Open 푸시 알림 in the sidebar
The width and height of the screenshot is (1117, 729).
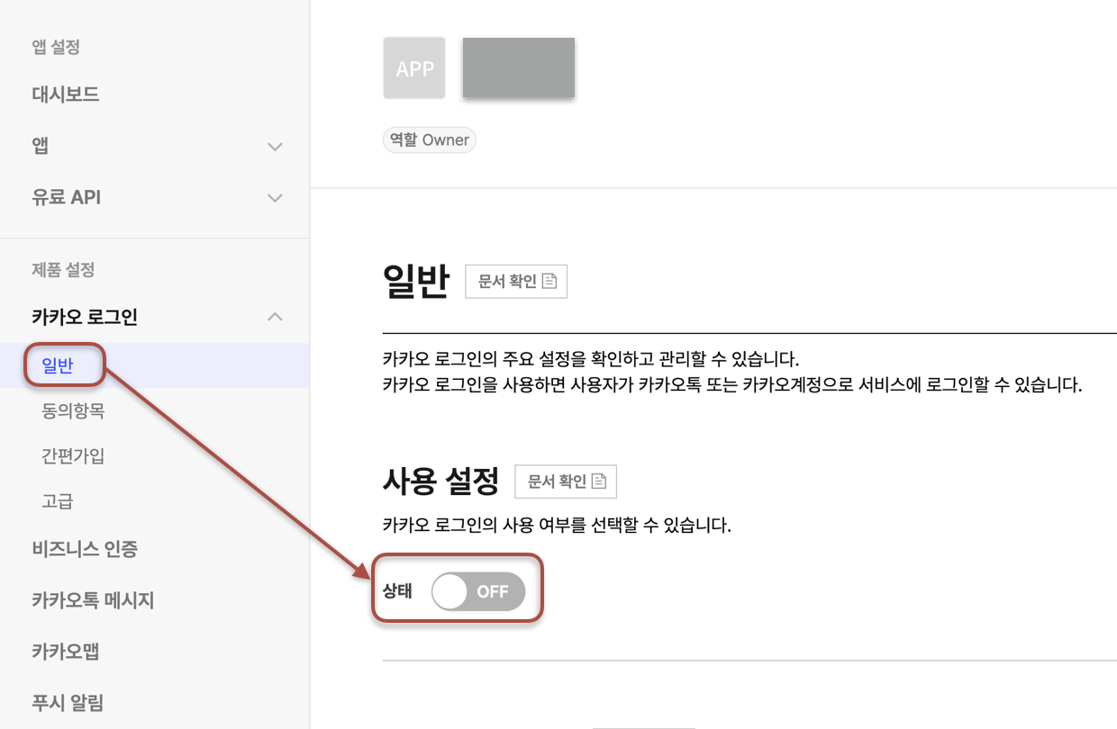pos(68,703)
